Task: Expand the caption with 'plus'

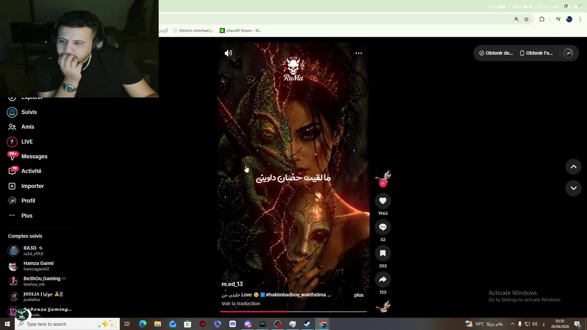Action: [x=359, y=295]
